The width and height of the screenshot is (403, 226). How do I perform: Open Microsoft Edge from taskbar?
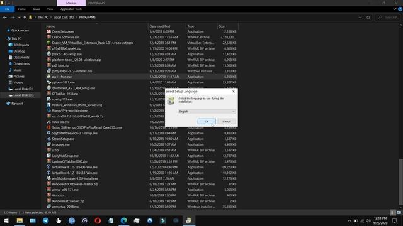[x=123, y=220]
